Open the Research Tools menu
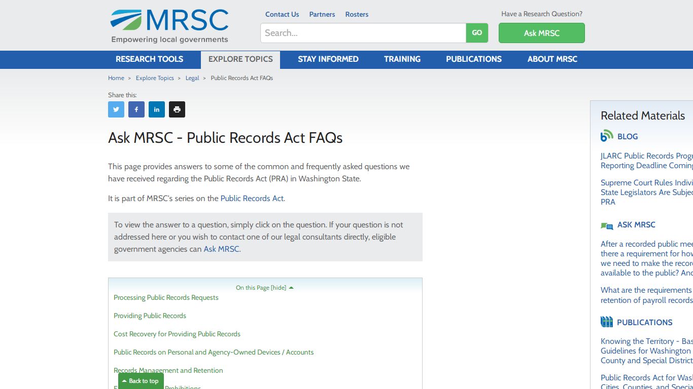 [149, 59]
